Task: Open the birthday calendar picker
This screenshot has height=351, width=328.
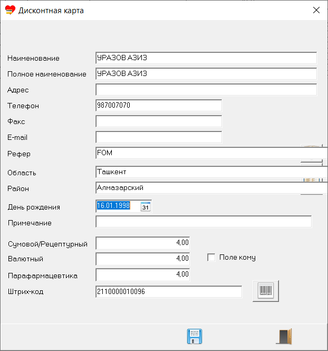Action: [146, 206]
